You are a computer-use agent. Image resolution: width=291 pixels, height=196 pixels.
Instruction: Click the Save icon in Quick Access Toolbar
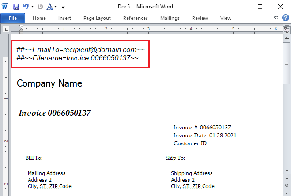click(x=16, y=7)
